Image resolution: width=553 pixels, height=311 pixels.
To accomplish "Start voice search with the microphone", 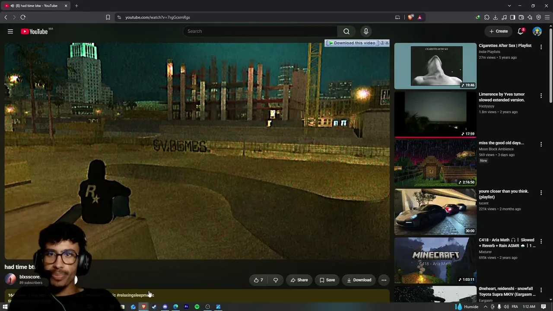I will coord(366,31).
